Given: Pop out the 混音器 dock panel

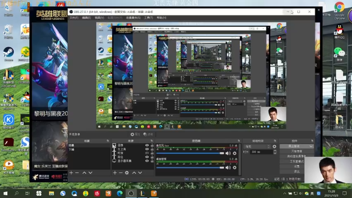Looking at the screenshot, I should pyautogui.click(x=238, y=141).
